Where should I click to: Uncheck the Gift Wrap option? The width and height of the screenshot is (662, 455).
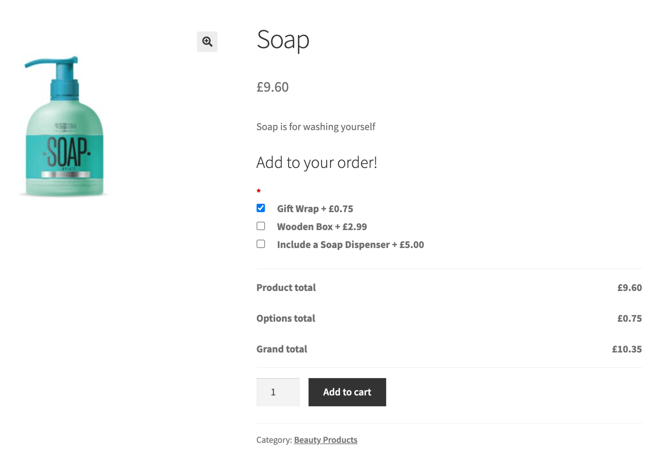(261, 208)
